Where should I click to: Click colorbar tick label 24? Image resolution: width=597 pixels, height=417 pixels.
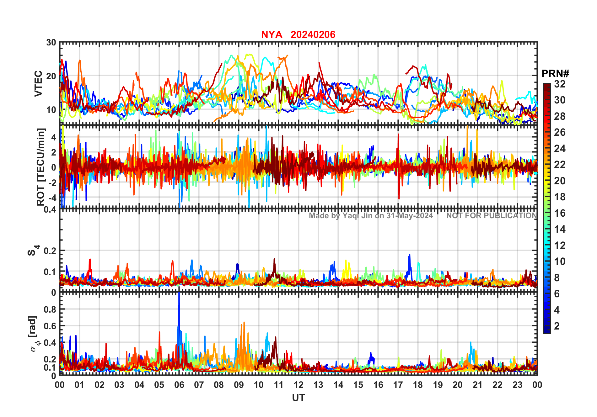point(560,149)
